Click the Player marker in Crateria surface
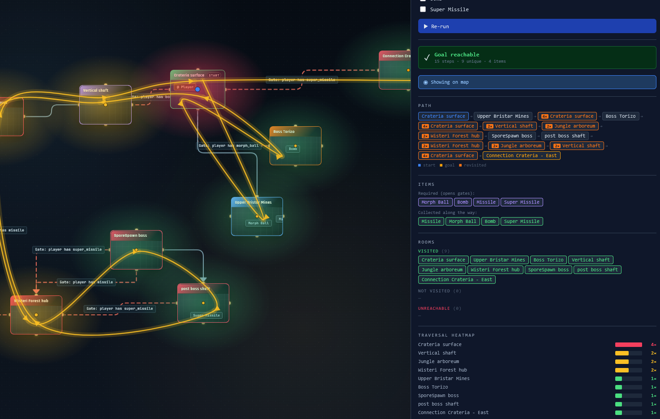Viewport: 660px width, 419px height. [185, 87]
